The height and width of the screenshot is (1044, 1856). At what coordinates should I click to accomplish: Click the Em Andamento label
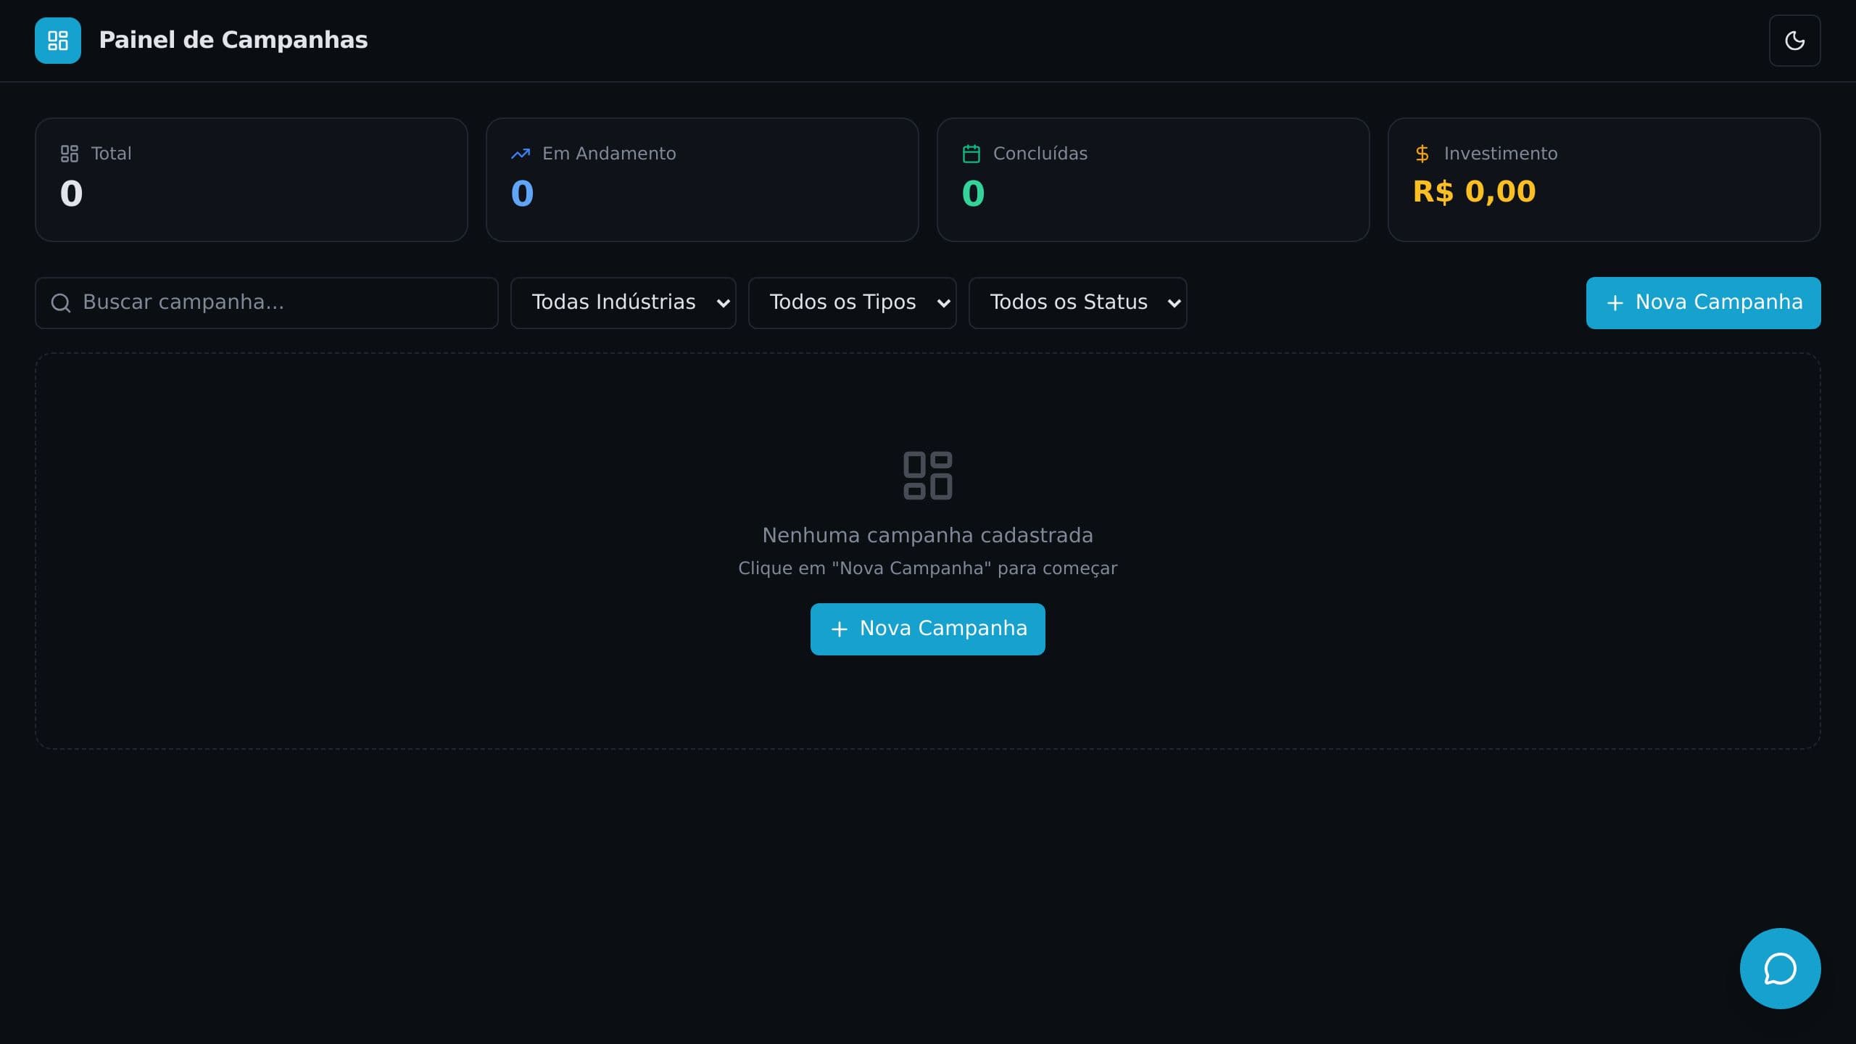coord(609,154)
